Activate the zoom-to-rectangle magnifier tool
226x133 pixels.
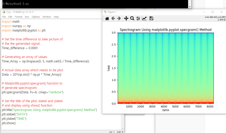click(132, 18)
